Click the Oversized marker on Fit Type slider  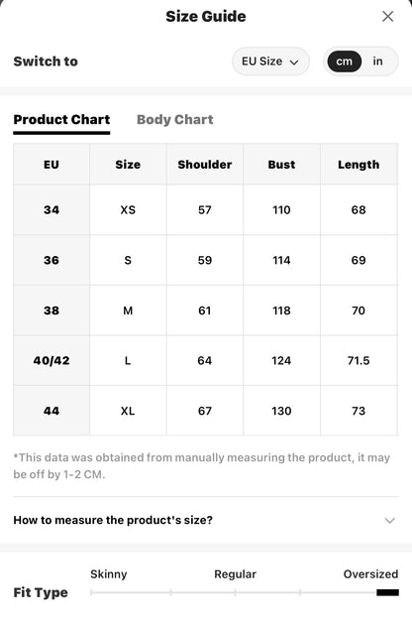[387, 592]
